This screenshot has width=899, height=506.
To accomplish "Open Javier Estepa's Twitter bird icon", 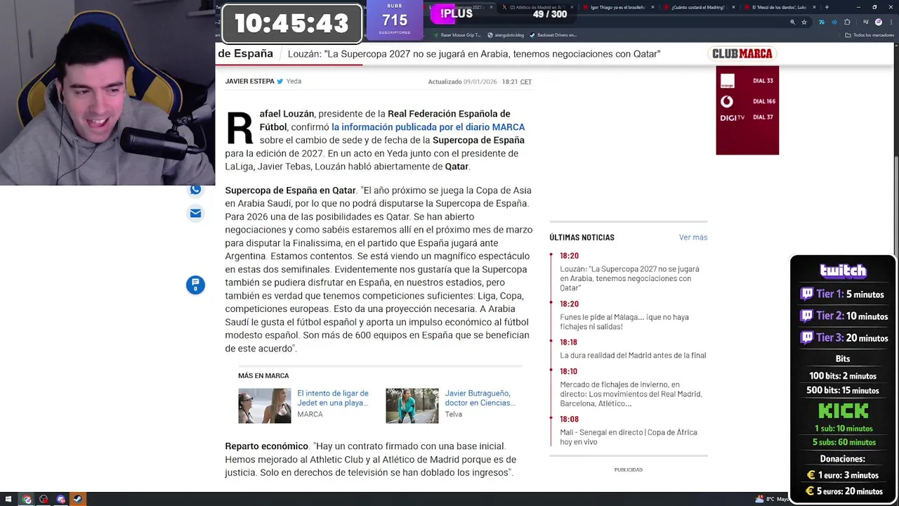I will coord(280,82).
